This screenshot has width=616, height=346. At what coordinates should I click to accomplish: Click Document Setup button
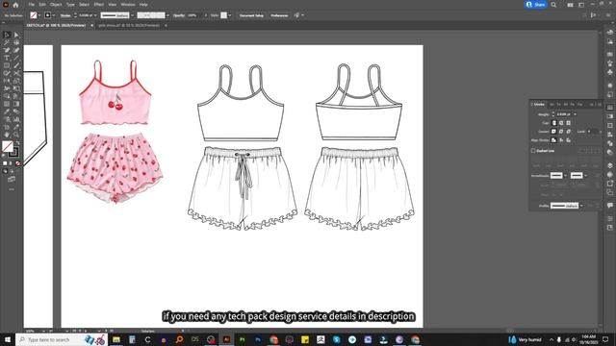251,15
